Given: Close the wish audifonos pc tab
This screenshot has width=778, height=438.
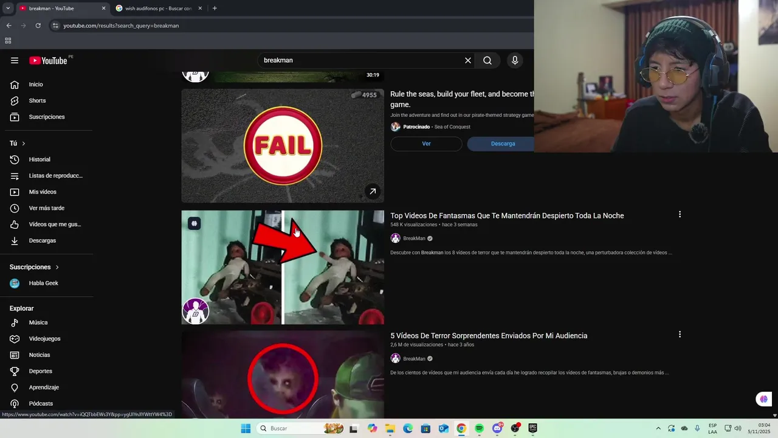Looking at the screenshot, I should coord(200,9).
